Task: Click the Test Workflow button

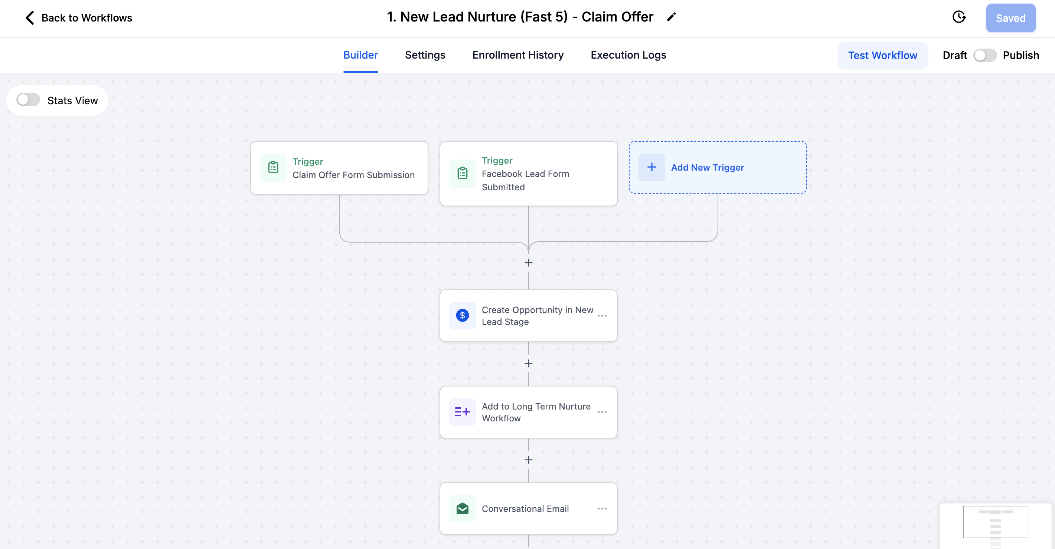Action: pos(882,55)
